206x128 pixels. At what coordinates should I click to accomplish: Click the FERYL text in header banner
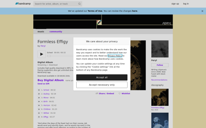coord(167,23)
